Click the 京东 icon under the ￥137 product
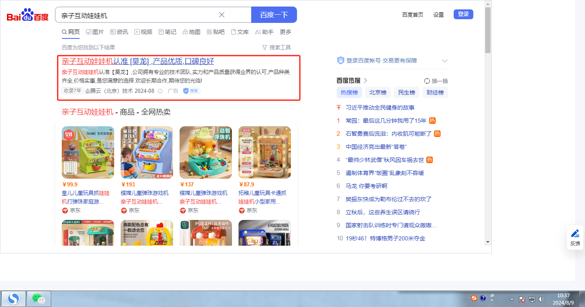The height and width of the screenshot is (307, 585). click(x=183, y=211)
